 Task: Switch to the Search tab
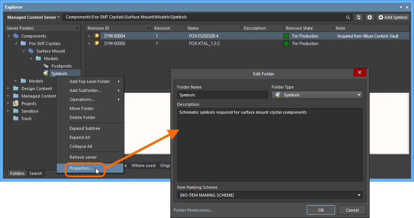pyautogui.click(x=36, y=173)
